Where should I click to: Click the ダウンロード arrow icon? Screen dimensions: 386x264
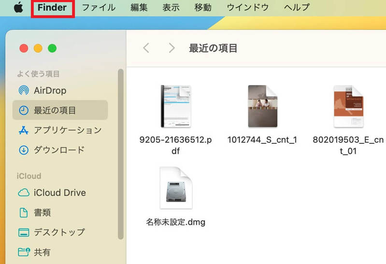tap(24, 150)
